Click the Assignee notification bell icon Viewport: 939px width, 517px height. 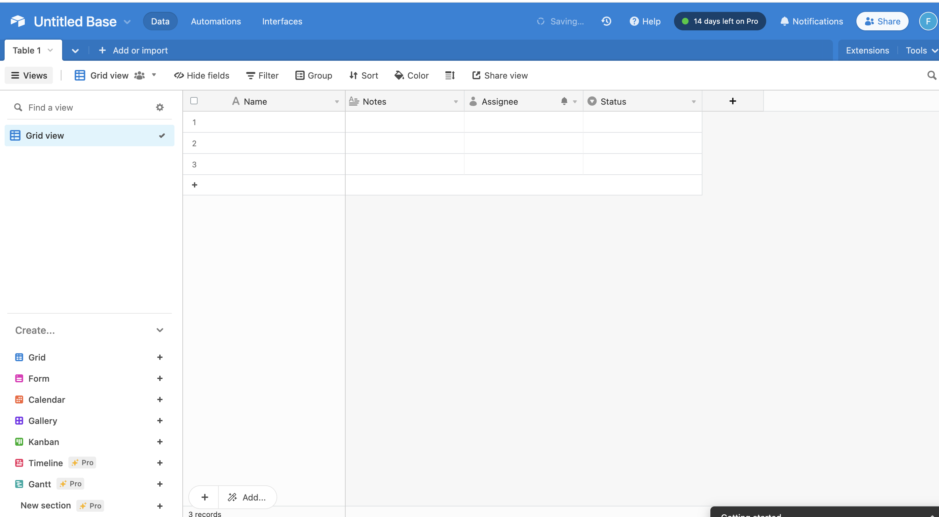[564, 101]
